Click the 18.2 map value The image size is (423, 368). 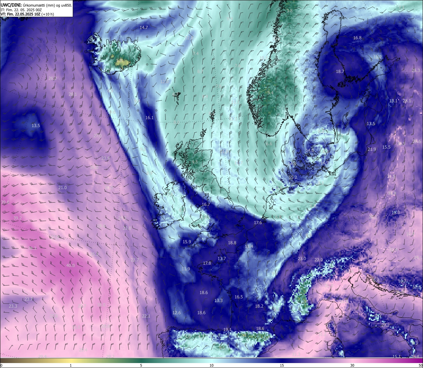tap(259, 306)
